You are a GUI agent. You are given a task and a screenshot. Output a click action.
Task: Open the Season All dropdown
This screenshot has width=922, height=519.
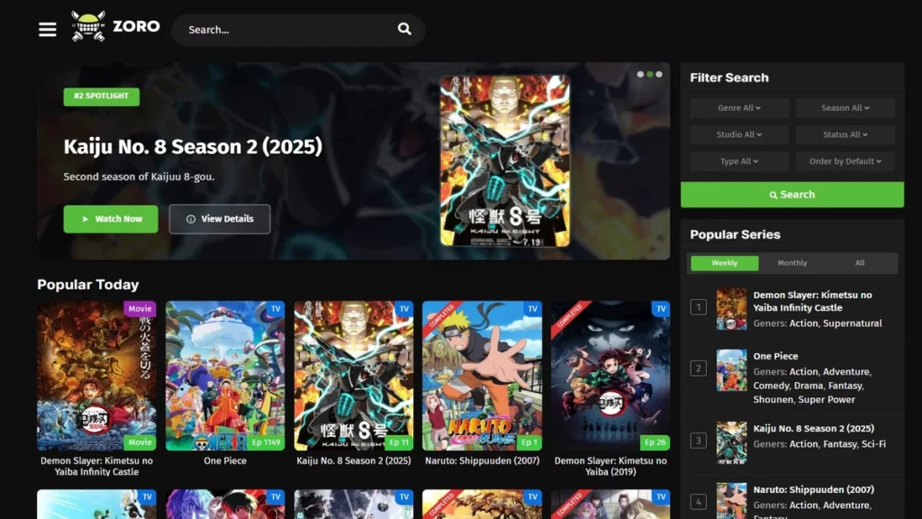(x=845, y=107)
